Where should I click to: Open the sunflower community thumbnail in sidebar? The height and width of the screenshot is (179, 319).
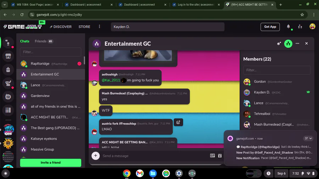pyautogui.click(x=8, y=143)
